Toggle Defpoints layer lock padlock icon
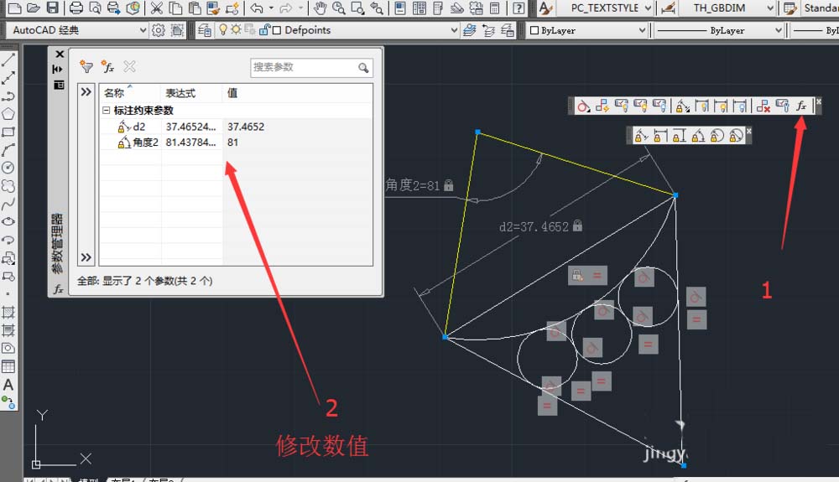The image size is (839, 482). [x=264, y=30]
